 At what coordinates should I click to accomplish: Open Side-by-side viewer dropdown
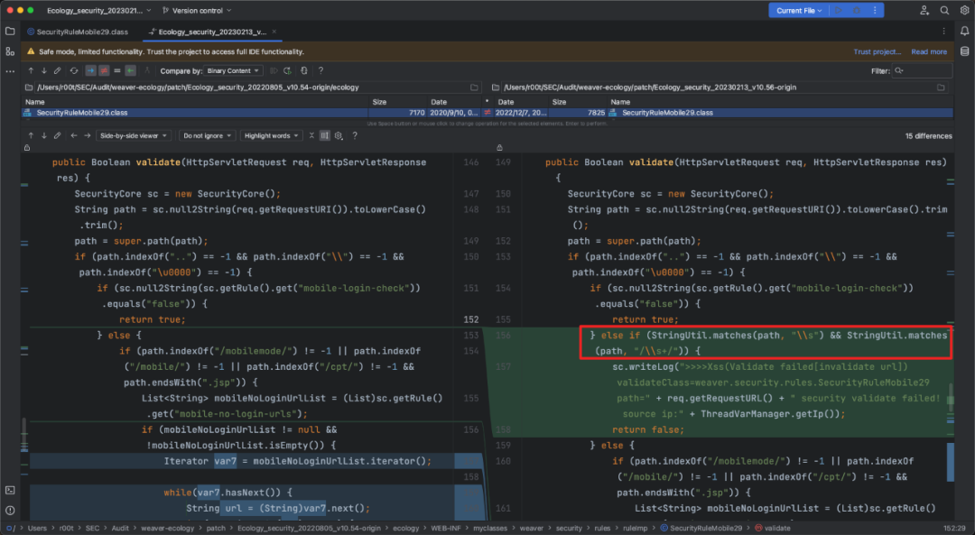(133, 135)
